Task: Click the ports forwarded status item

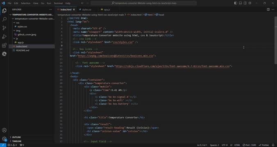Action: 22,145
